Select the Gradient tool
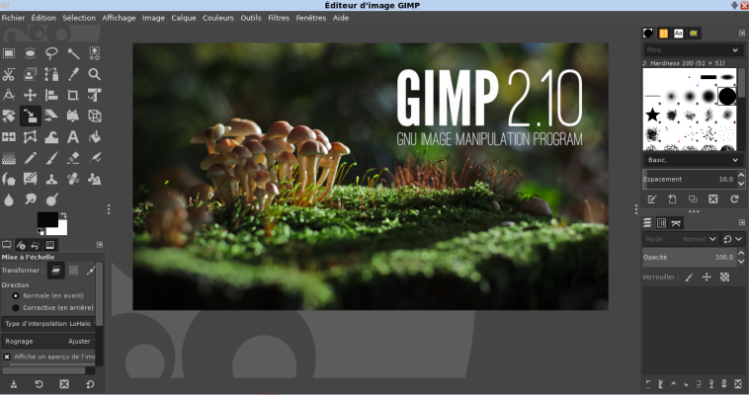The height and width of the screenshot is (395, 749). point(9,158)
